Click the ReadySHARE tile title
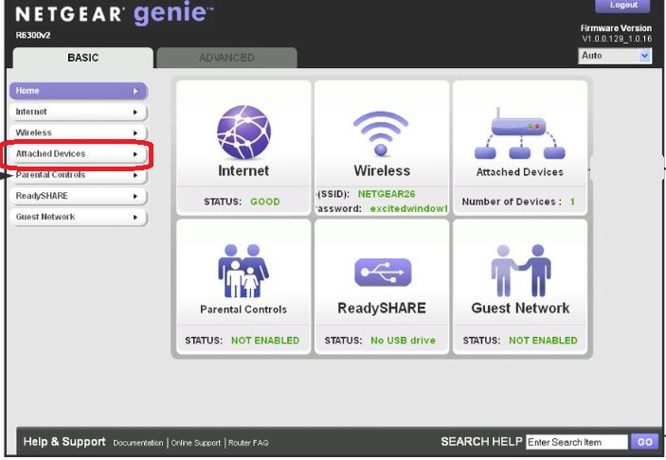Screen dimensions: 666x460 click(382, 308)
